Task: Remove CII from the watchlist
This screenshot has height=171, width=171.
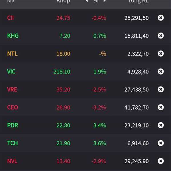Action: [x=161, y=18]
